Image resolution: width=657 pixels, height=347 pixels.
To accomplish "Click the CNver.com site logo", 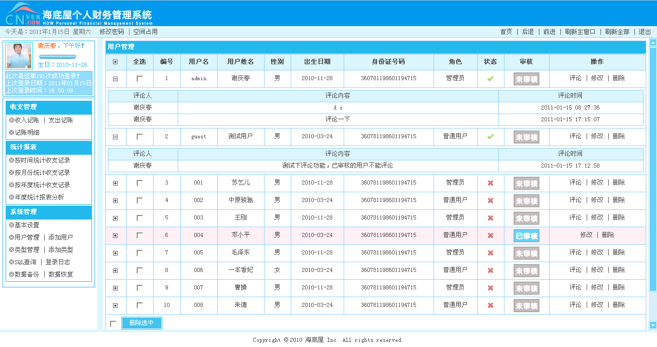I will coord(23,14).
